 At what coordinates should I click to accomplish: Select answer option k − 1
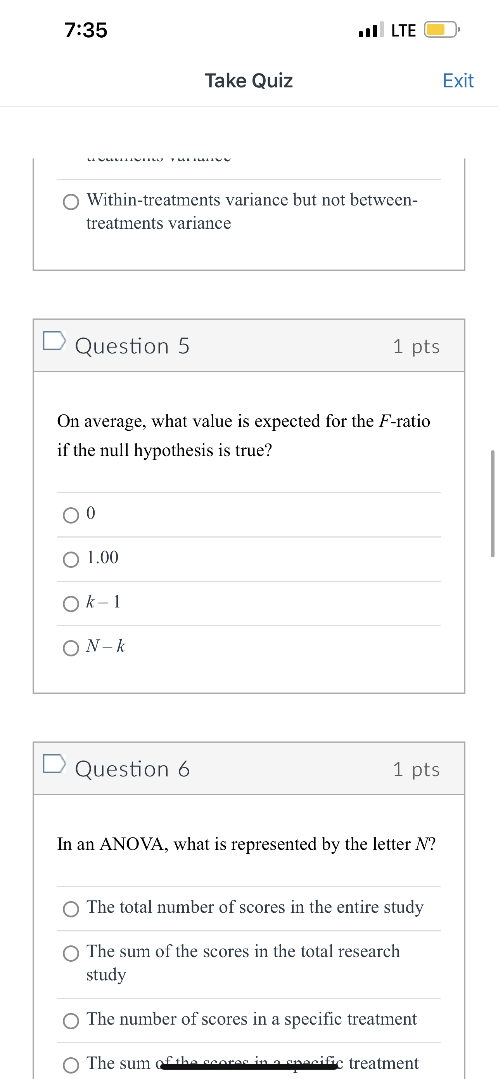coord(71,603)
